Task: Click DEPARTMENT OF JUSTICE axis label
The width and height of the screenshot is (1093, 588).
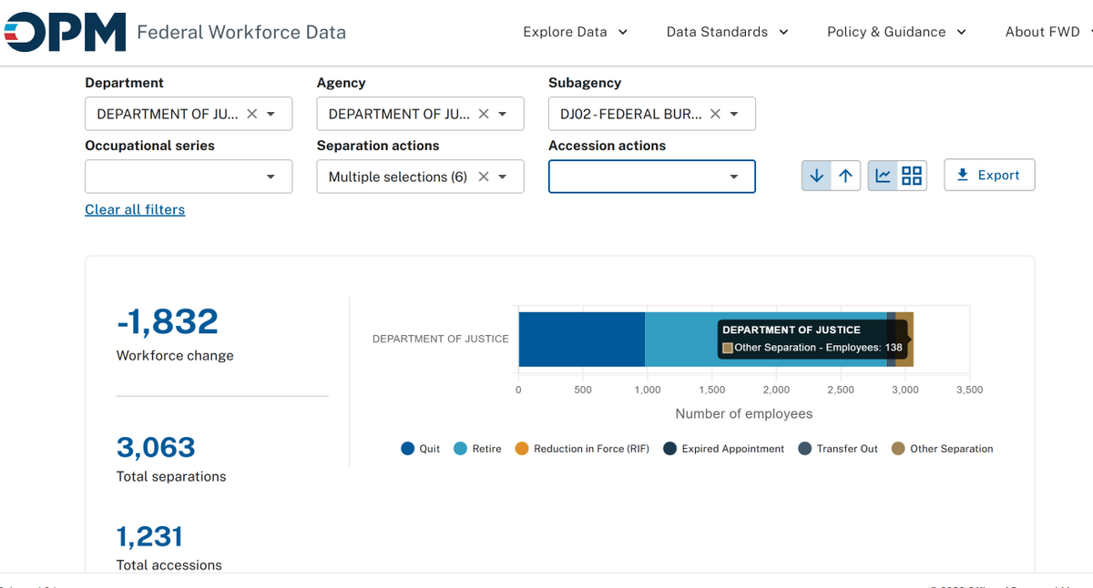Action: (x=441, y=339)
